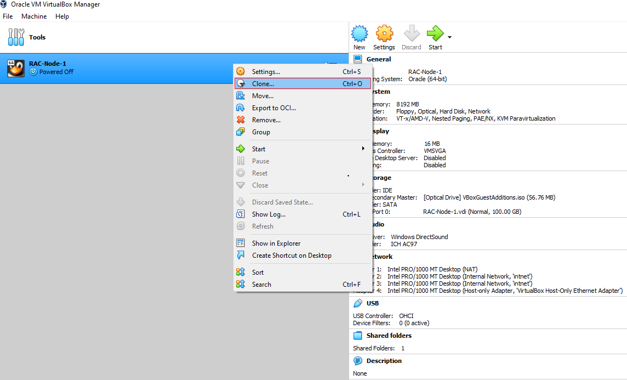627x380 pixels.
Task: Select Search in the context menu
Action: click(303, 285)
